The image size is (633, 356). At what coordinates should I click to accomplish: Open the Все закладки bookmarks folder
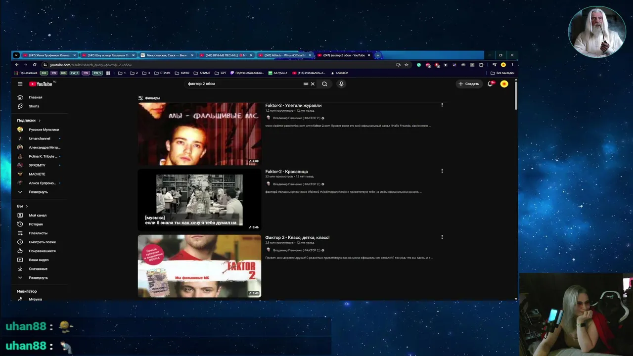502,73
